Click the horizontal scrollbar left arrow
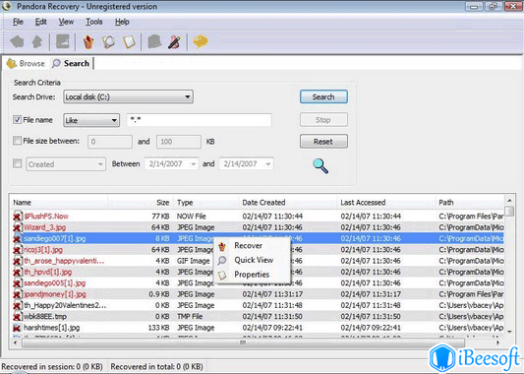Viewport: 524px width, 374px height. (15, 343)
